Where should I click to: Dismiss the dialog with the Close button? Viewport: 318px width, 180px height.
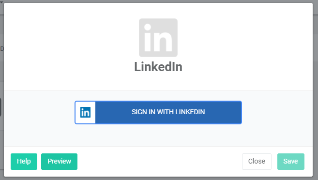click(257, 162)
